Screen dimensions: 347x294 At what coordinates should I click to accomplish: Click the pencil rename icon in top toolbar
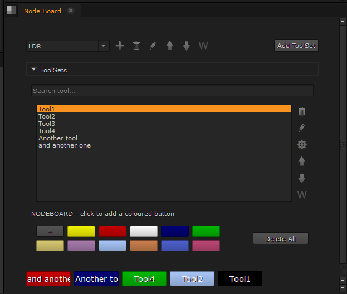coord(153,46)
